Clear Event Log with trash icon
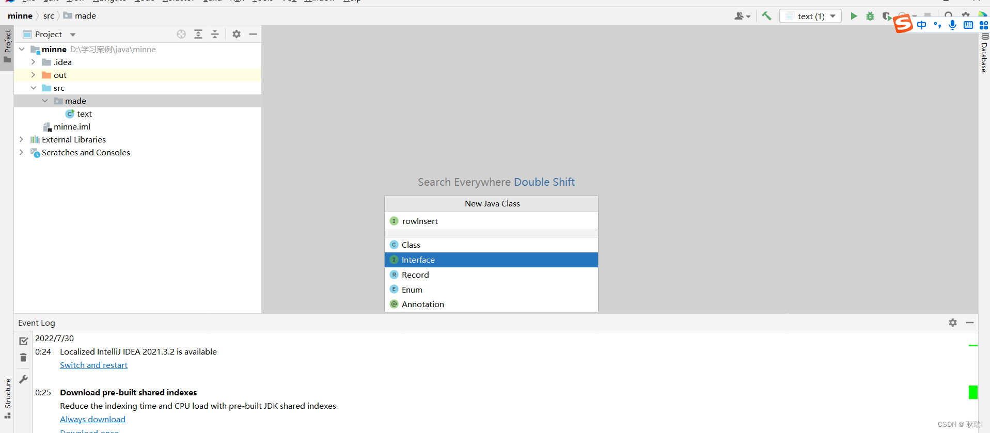Viewport: 990px width, 433px height. [23, 357]
